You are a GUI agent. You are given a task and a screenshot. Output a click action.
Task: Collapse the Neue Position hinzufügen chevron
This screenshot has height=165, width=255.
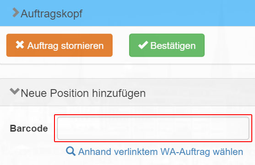point(15,91)
